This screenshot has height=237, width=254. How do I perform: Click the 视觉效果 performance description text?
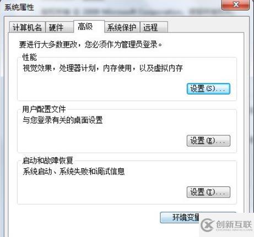102,68
